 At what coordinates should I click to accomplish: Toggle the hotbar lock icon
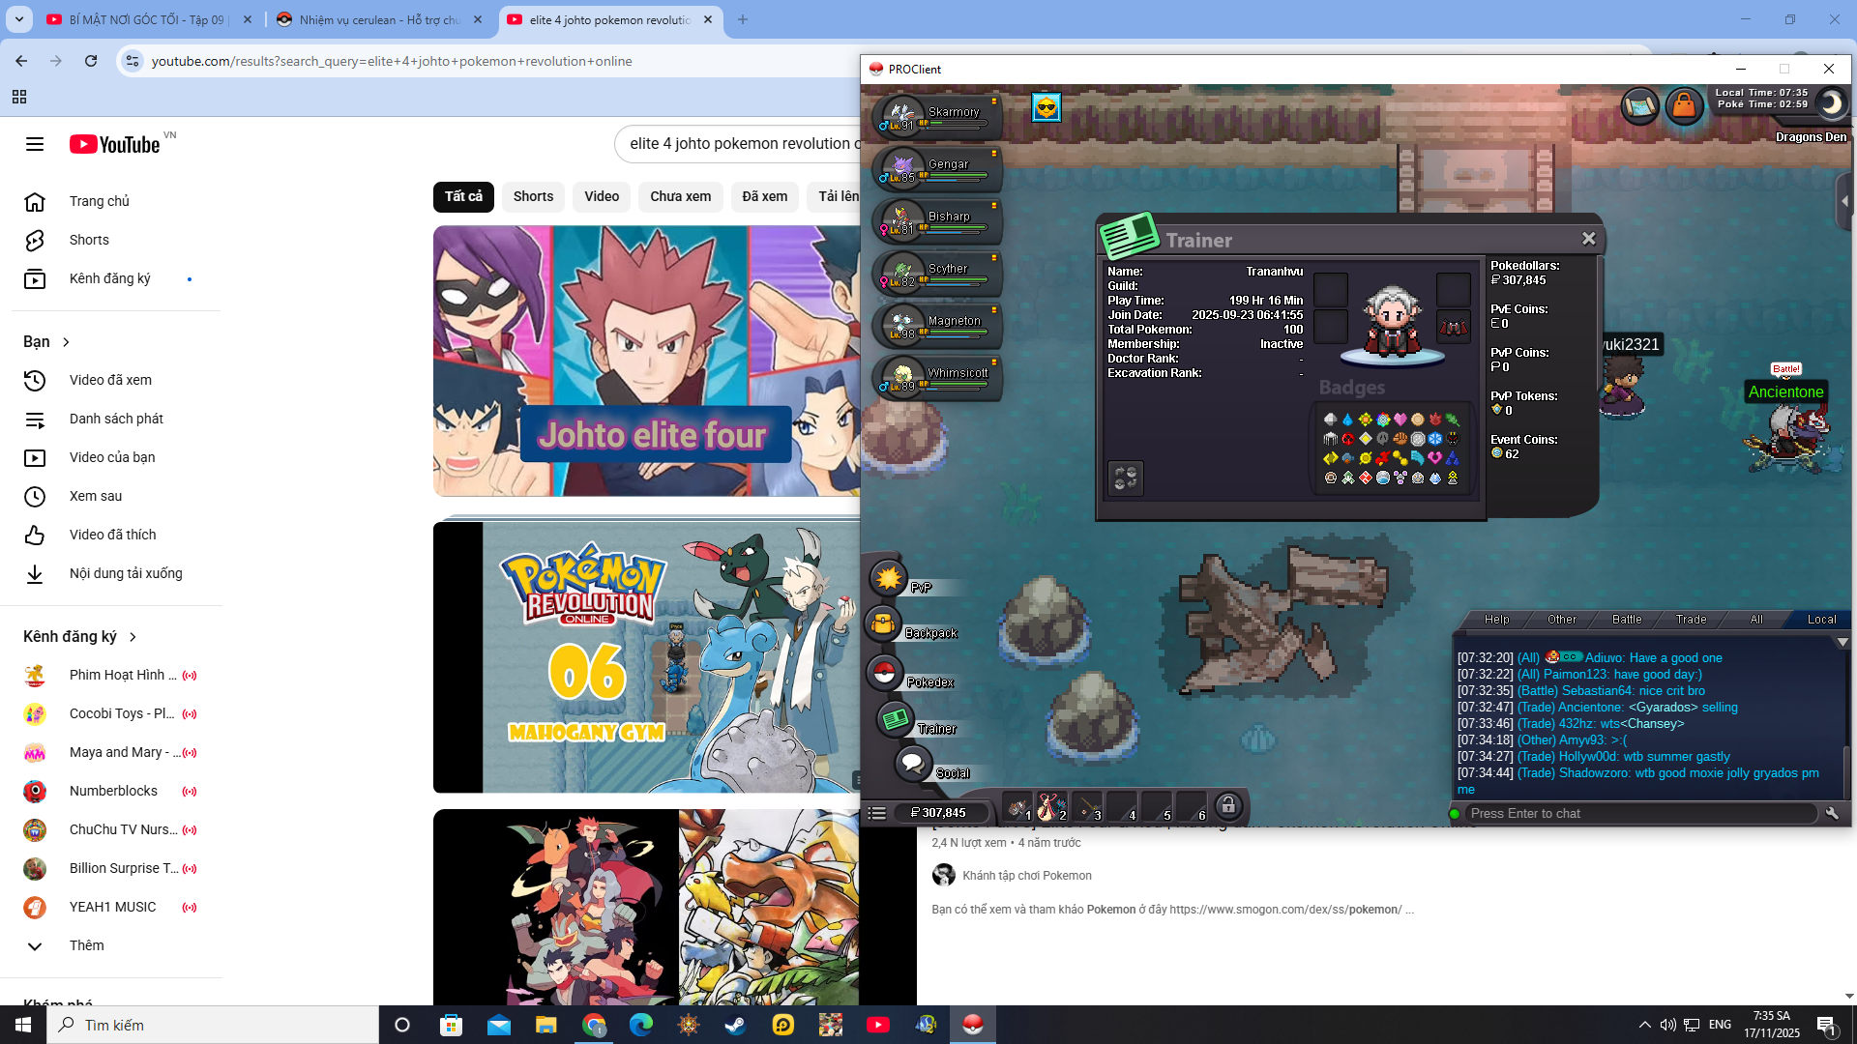[1228, 805]
